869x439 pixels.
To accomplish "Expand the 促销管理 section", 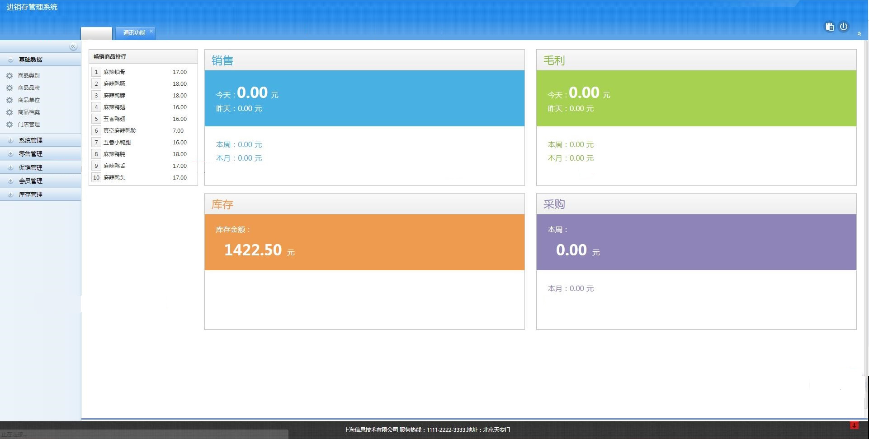I will [x=10, y=168].
